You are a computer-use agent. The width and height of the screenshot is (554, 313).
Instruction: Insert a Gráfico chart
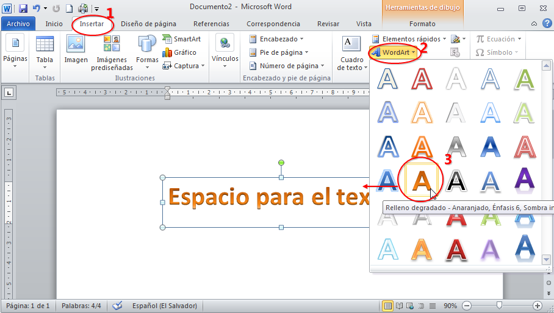pos(179,52)
